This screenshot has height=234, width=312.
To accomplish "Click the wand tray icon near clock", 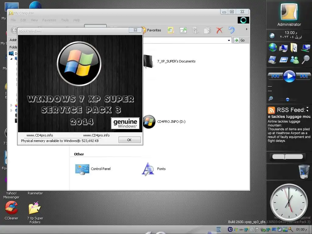I will point(290,229).
